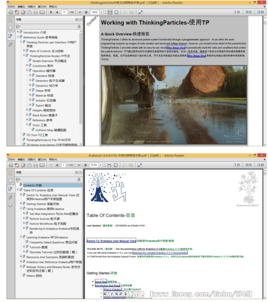Save the thinkingparticles PDF with floppy icon
268x302 pixels.
[29, 13]
